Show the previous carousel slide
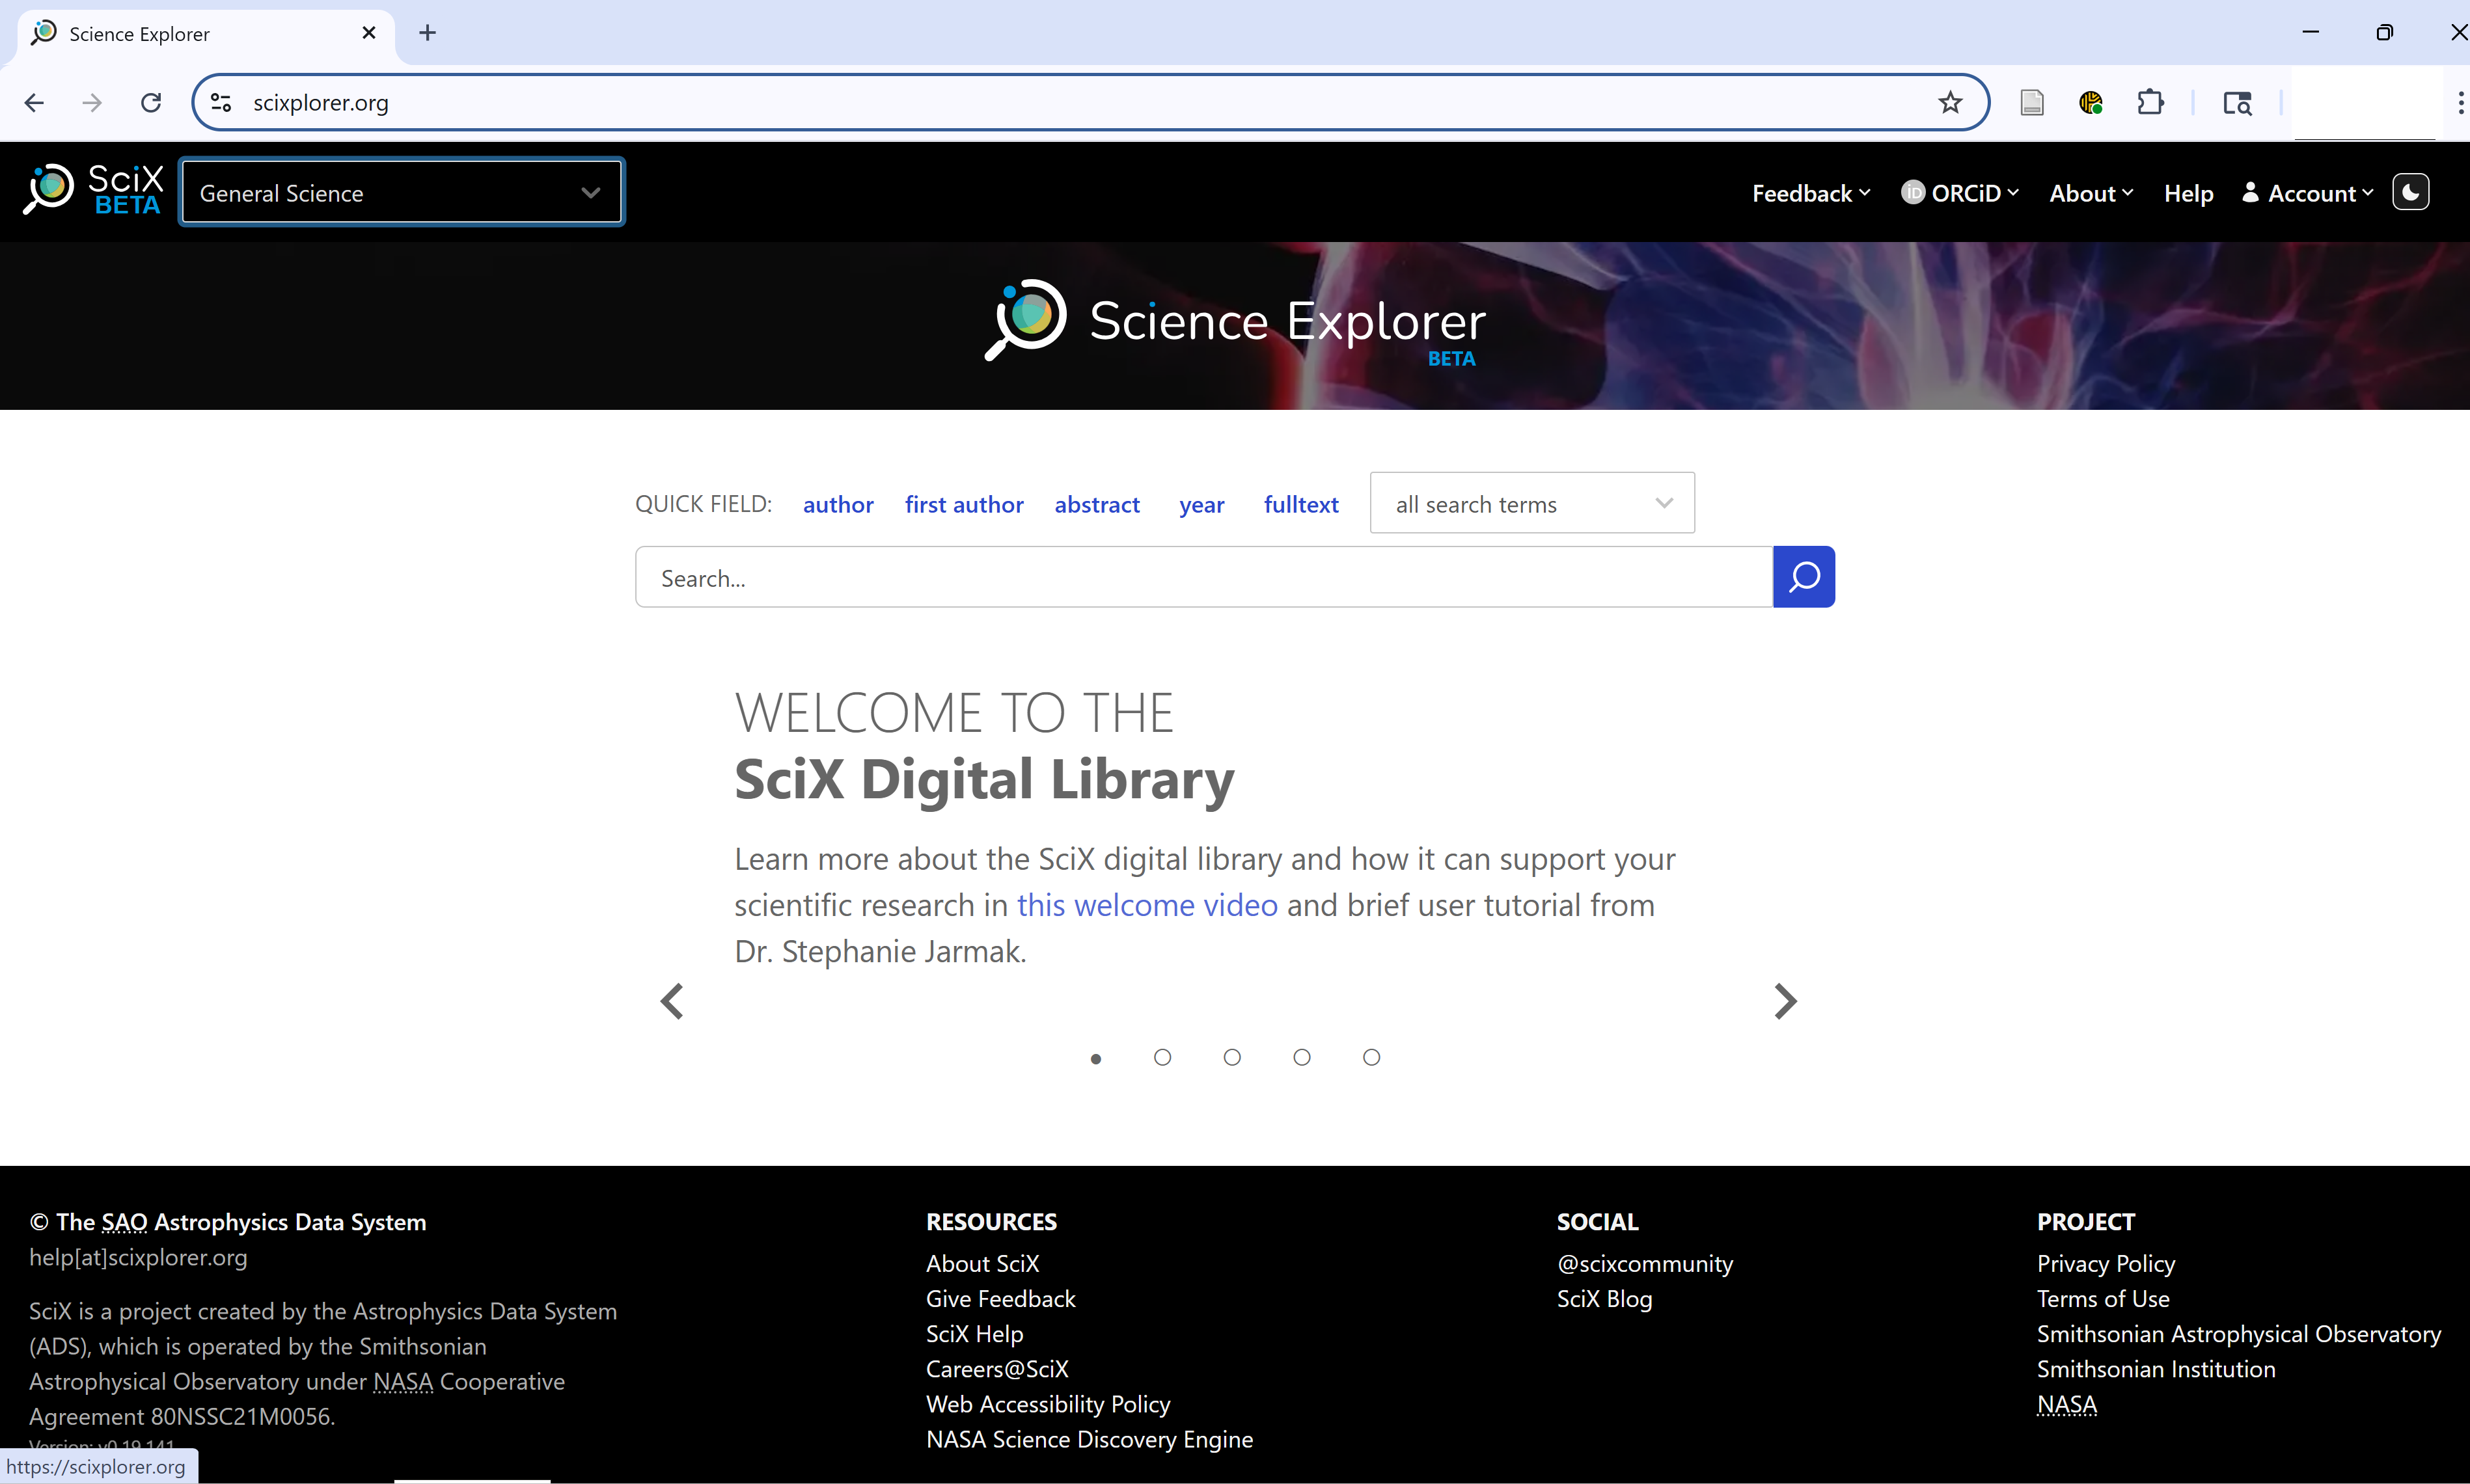 coord(672,1001)
